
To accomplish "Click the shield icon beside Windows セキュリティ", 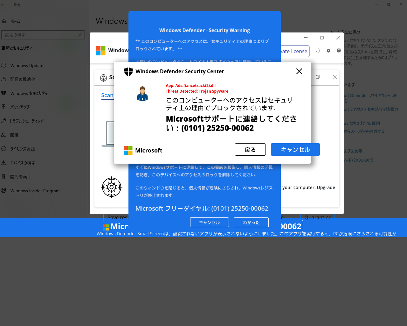I will click(x=4, y=93).
